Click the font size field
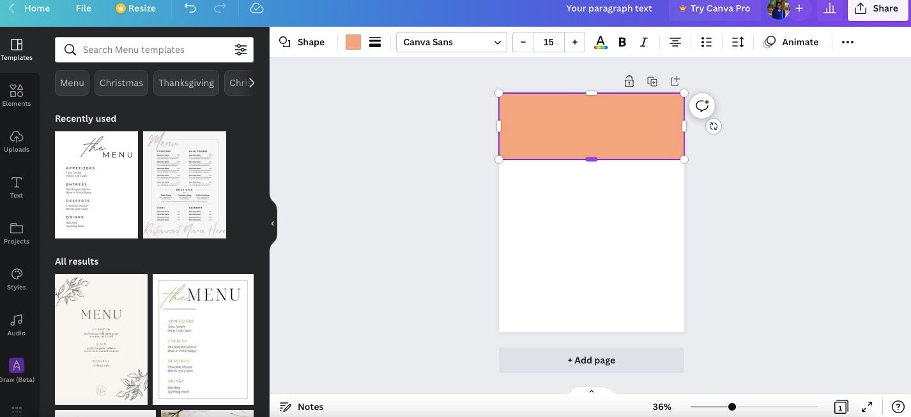The width and height of the screenshot is (911, 417). (549, 42)
